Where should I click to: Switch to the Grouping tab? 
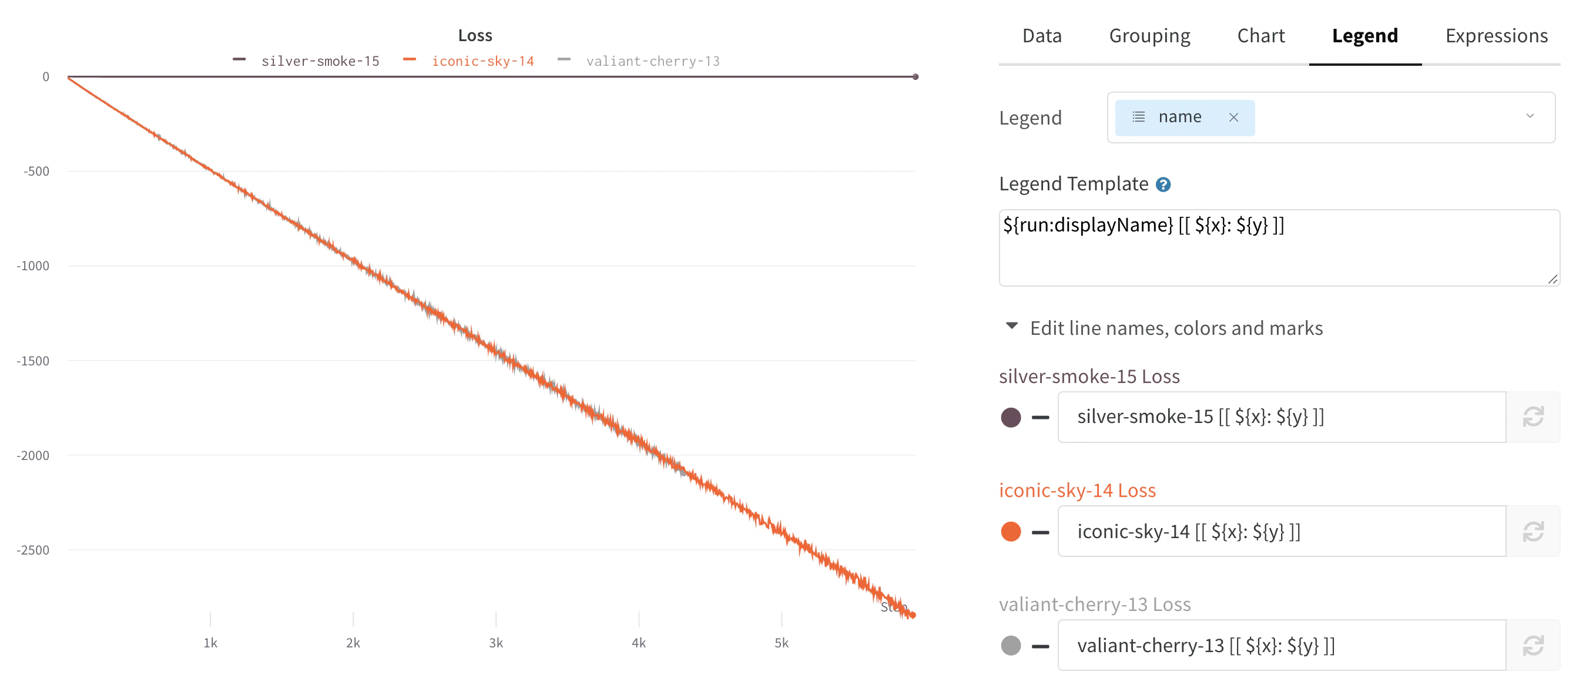point(1149,35)
